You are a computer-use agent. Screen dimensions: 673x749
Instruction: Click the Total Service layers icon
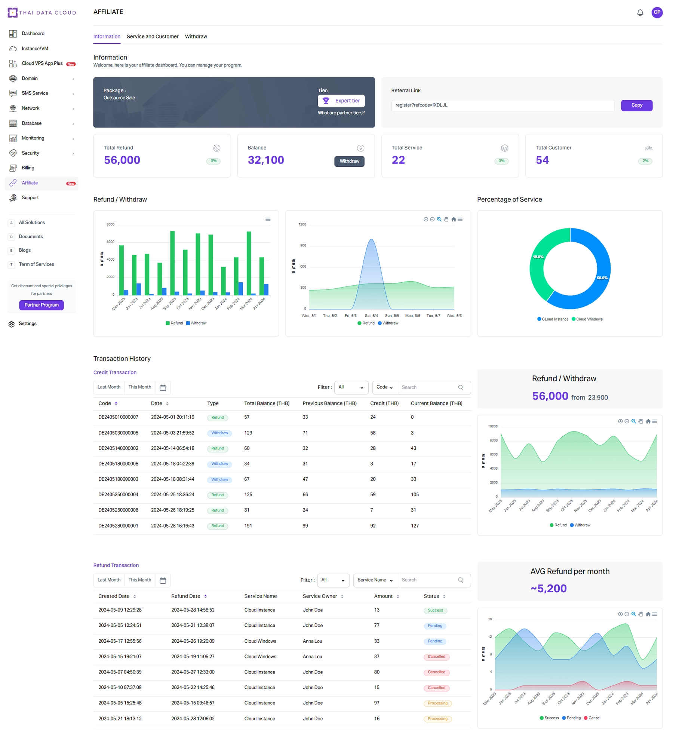(504, 148)
